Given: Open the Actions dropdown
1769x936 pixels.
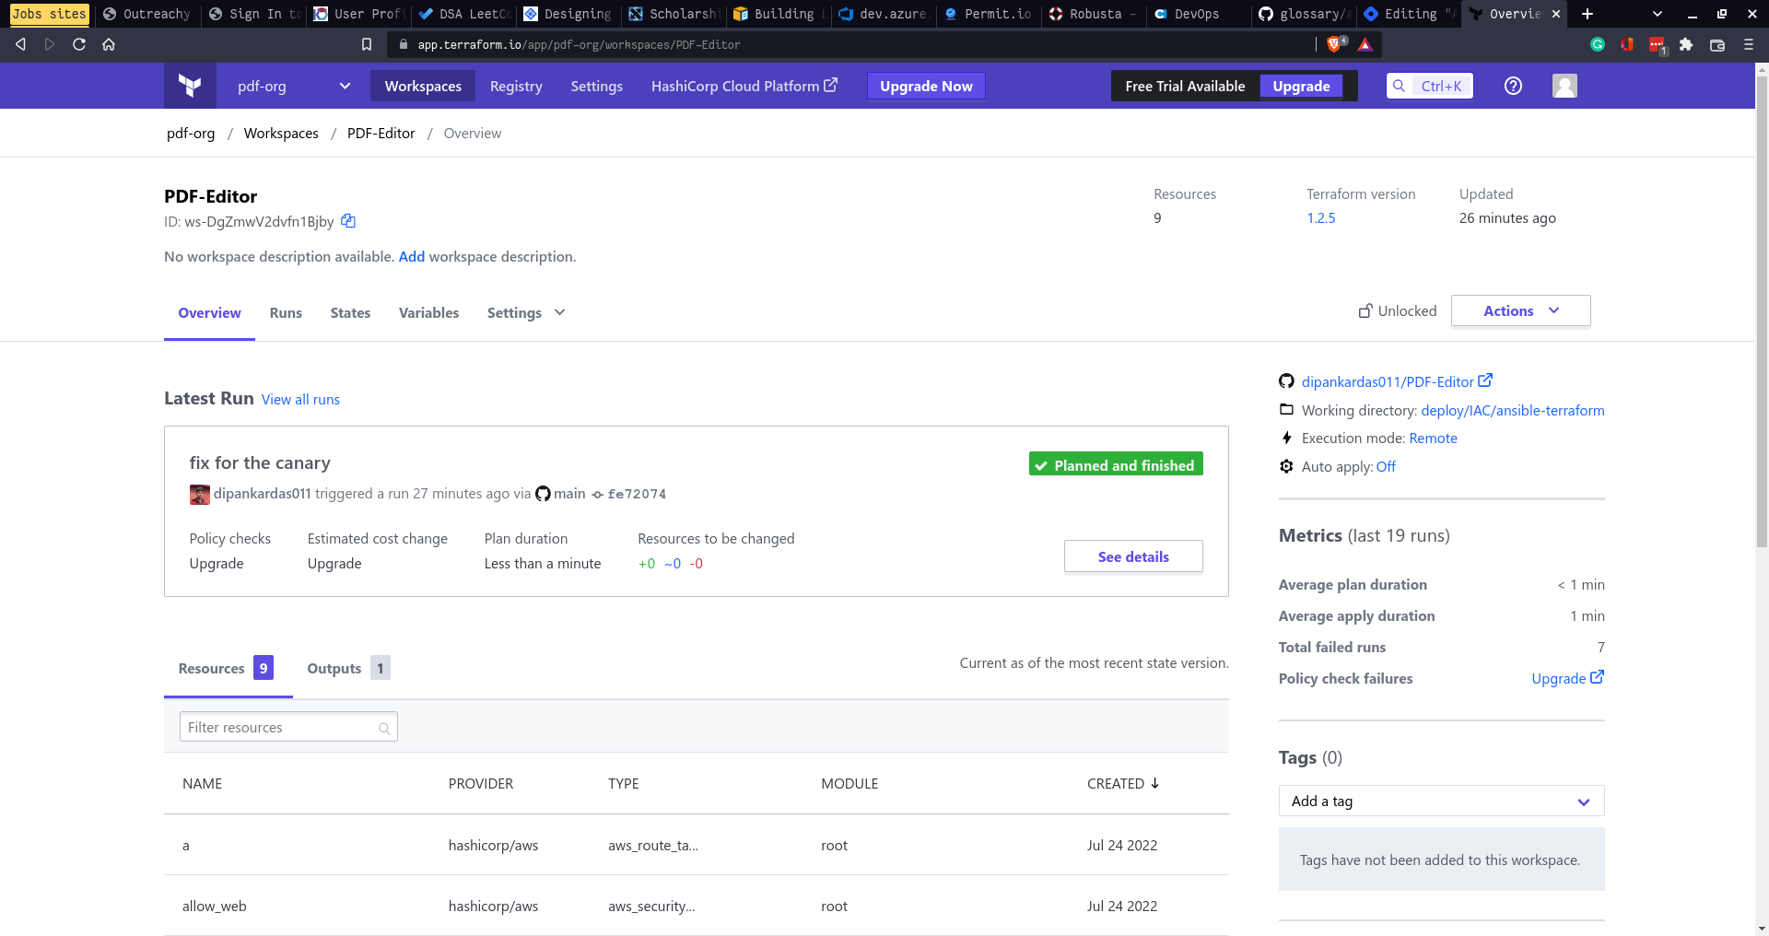Looking at the screenshot, I should (1520, 311).
